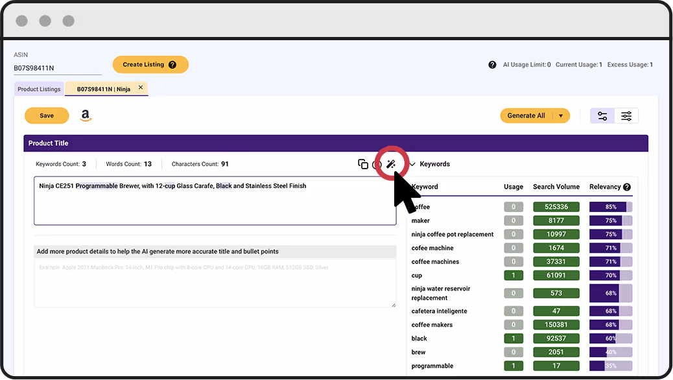This screenshot has height=380, width=673.
Task: Select keyword 'ninja water reservoir replacement'
Action: [441, 293]
